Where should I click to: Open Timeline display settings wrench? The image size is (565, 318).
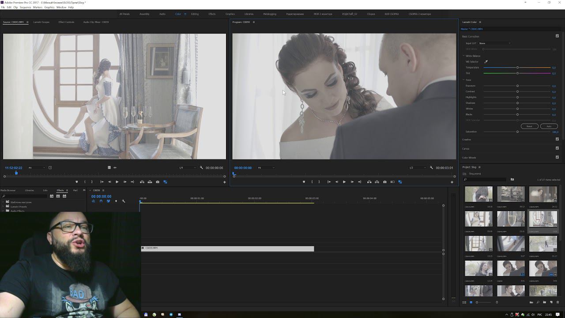[124, 201]
